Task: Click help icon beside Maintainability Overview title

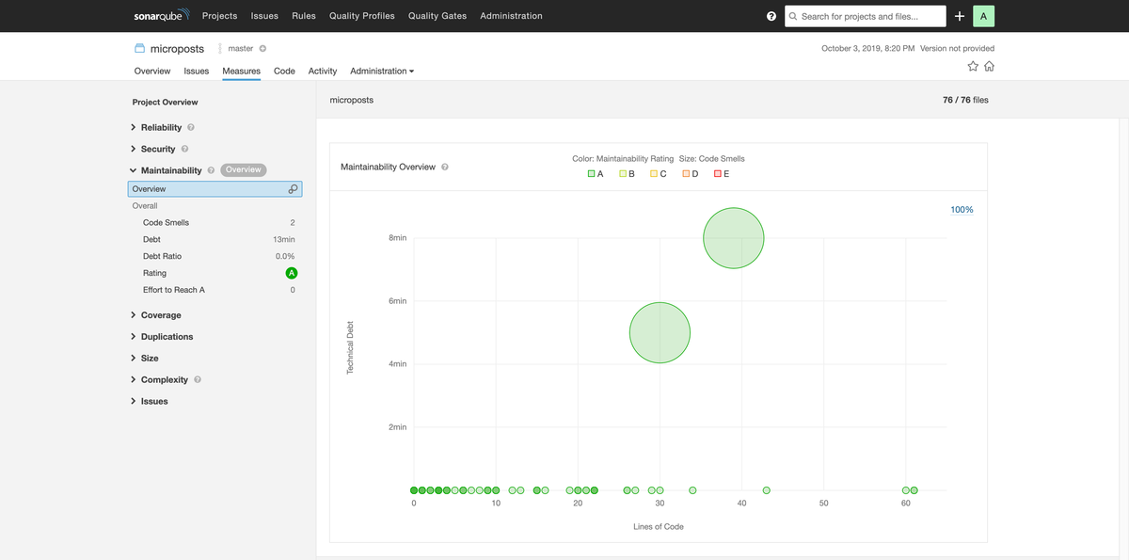Action: click(445, 167)
